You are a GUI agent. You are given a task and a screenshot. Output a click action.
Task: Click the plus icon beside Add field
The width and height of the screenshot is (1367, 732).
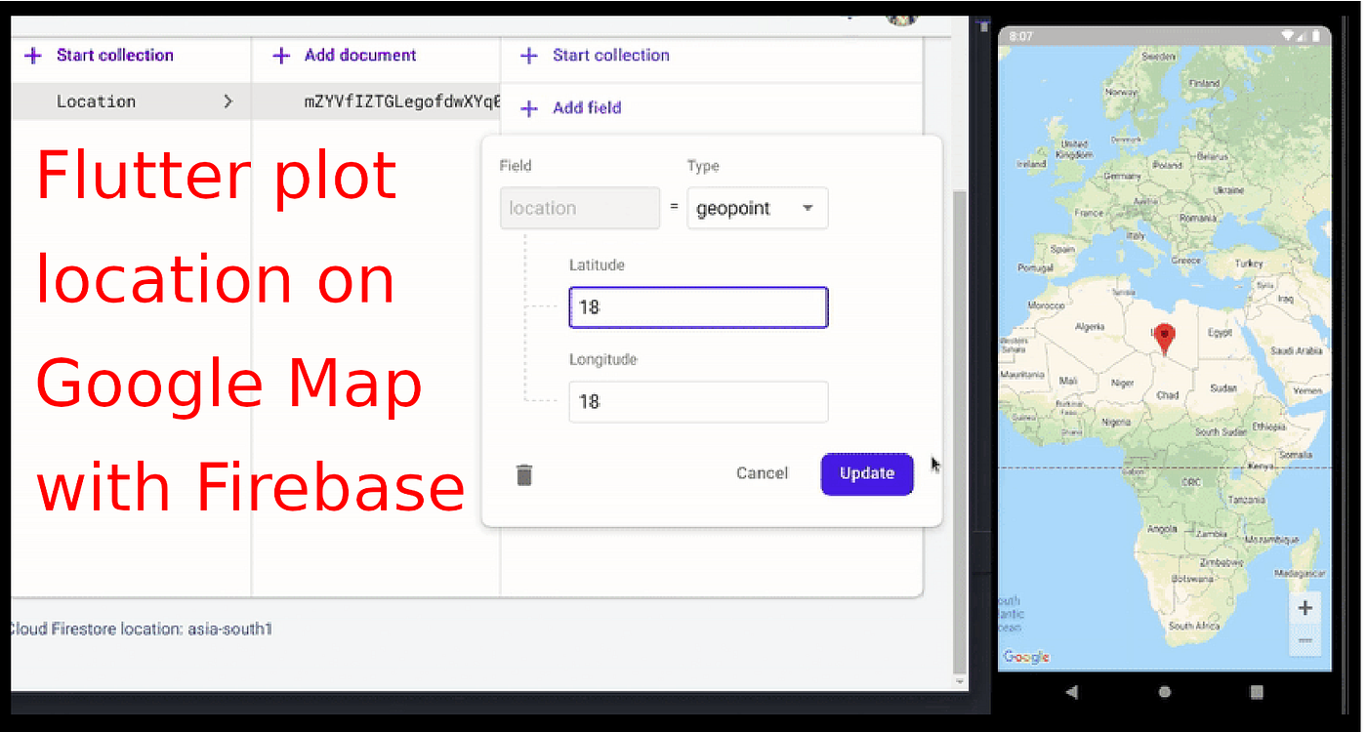pyautogui.click(x=529, y=108)
